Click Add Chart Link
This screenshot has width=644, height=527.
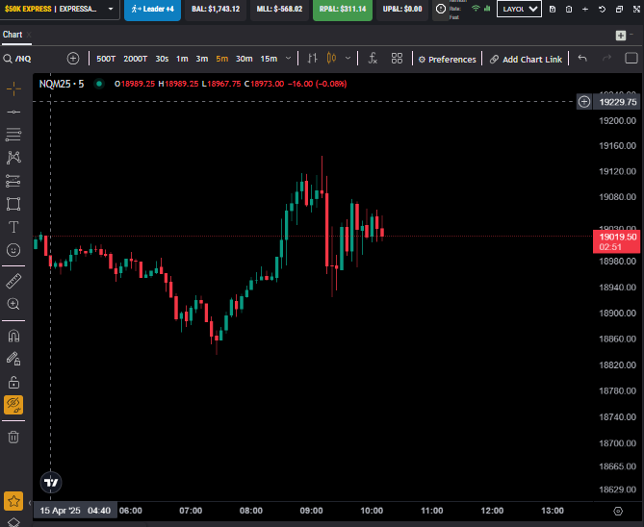tap(527, 60)
